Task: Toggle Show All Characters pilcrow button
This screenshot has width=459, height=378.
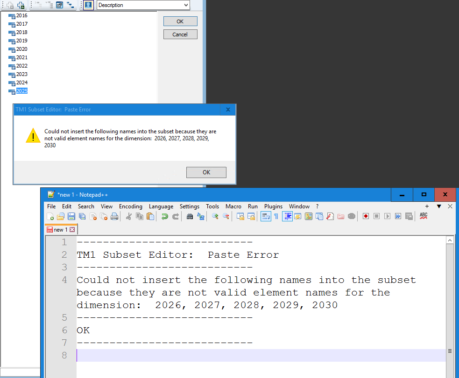Action: [276, 216]
